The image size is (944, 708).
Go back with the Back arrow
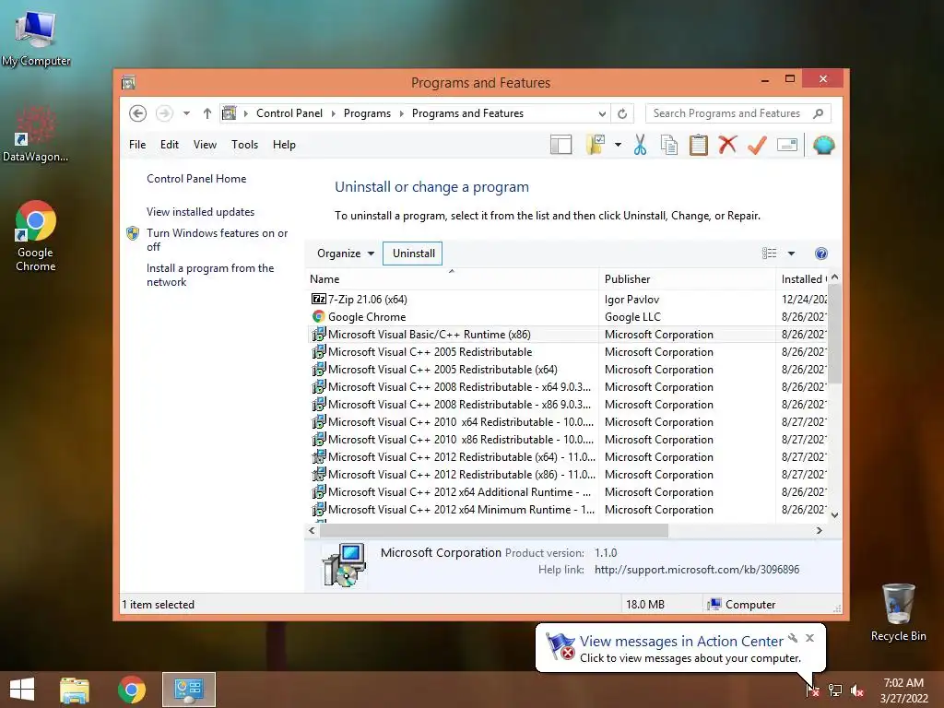click(138, 113)
